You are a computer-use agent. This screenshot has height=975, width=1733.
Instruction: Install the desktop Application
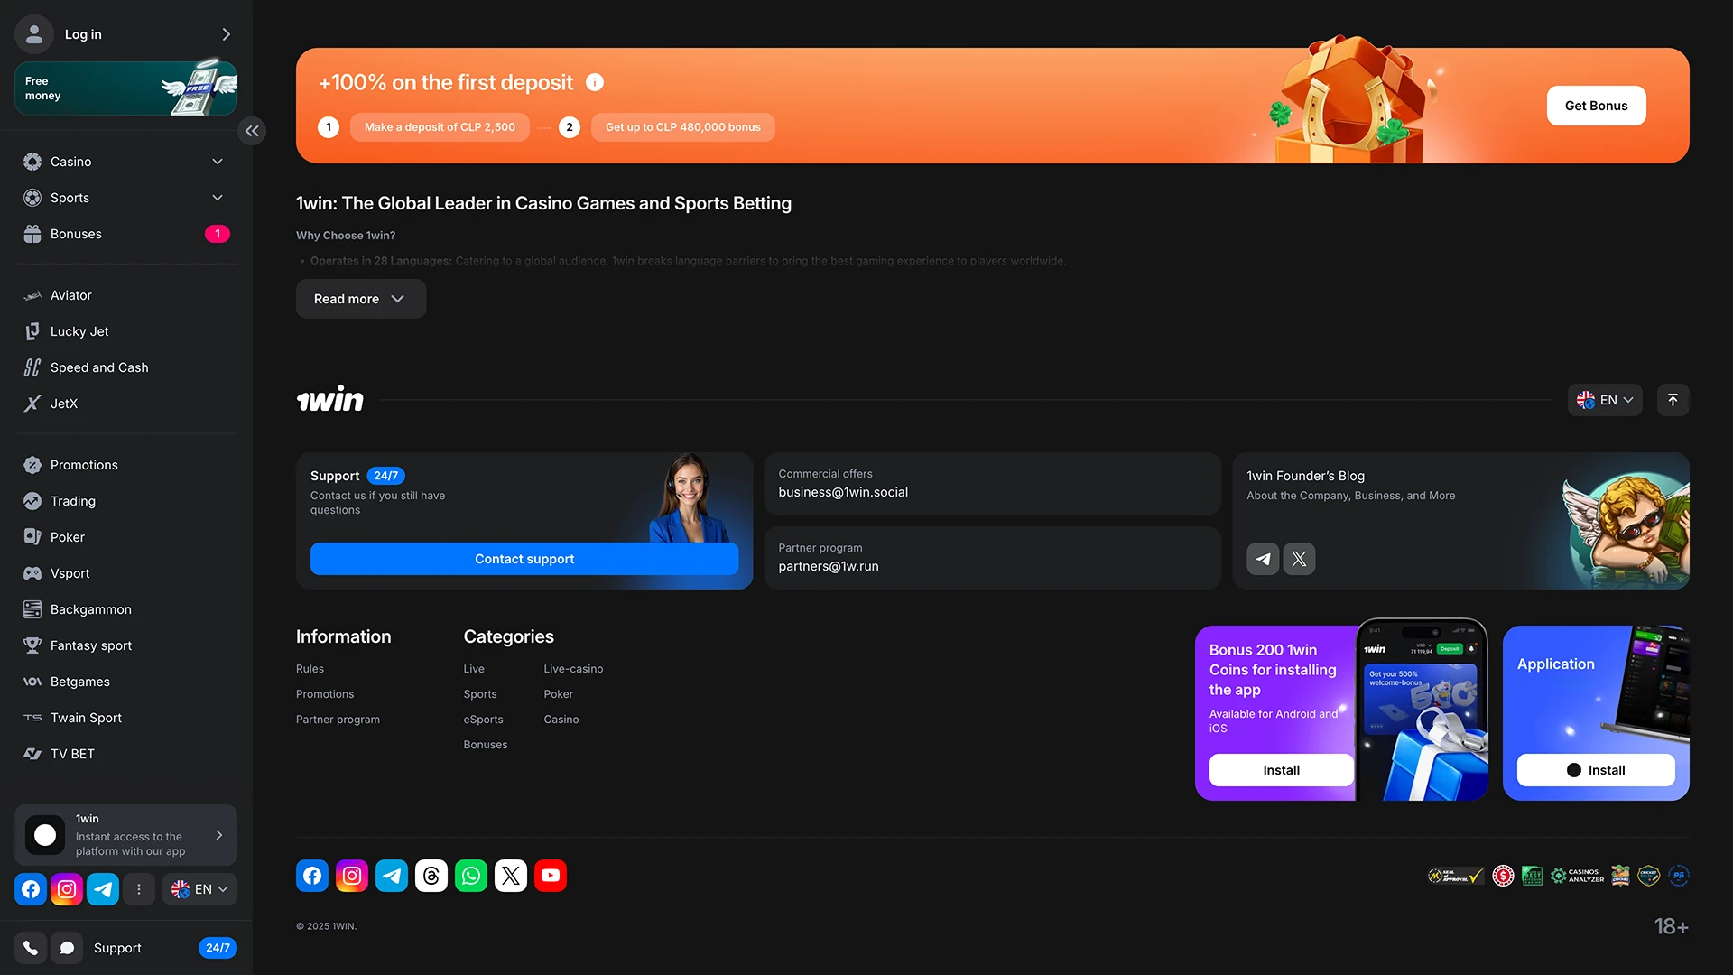[1596, 770]
